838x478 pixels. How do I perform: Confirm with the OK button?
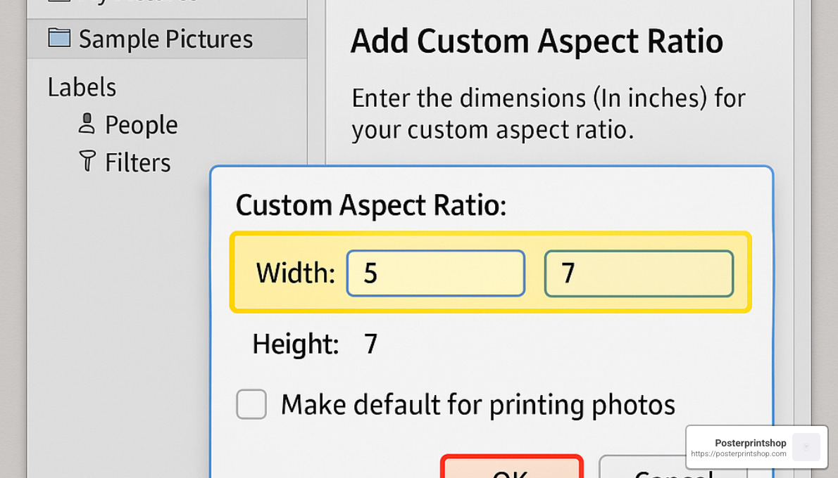pyautogui.click(x=511, y=467)
